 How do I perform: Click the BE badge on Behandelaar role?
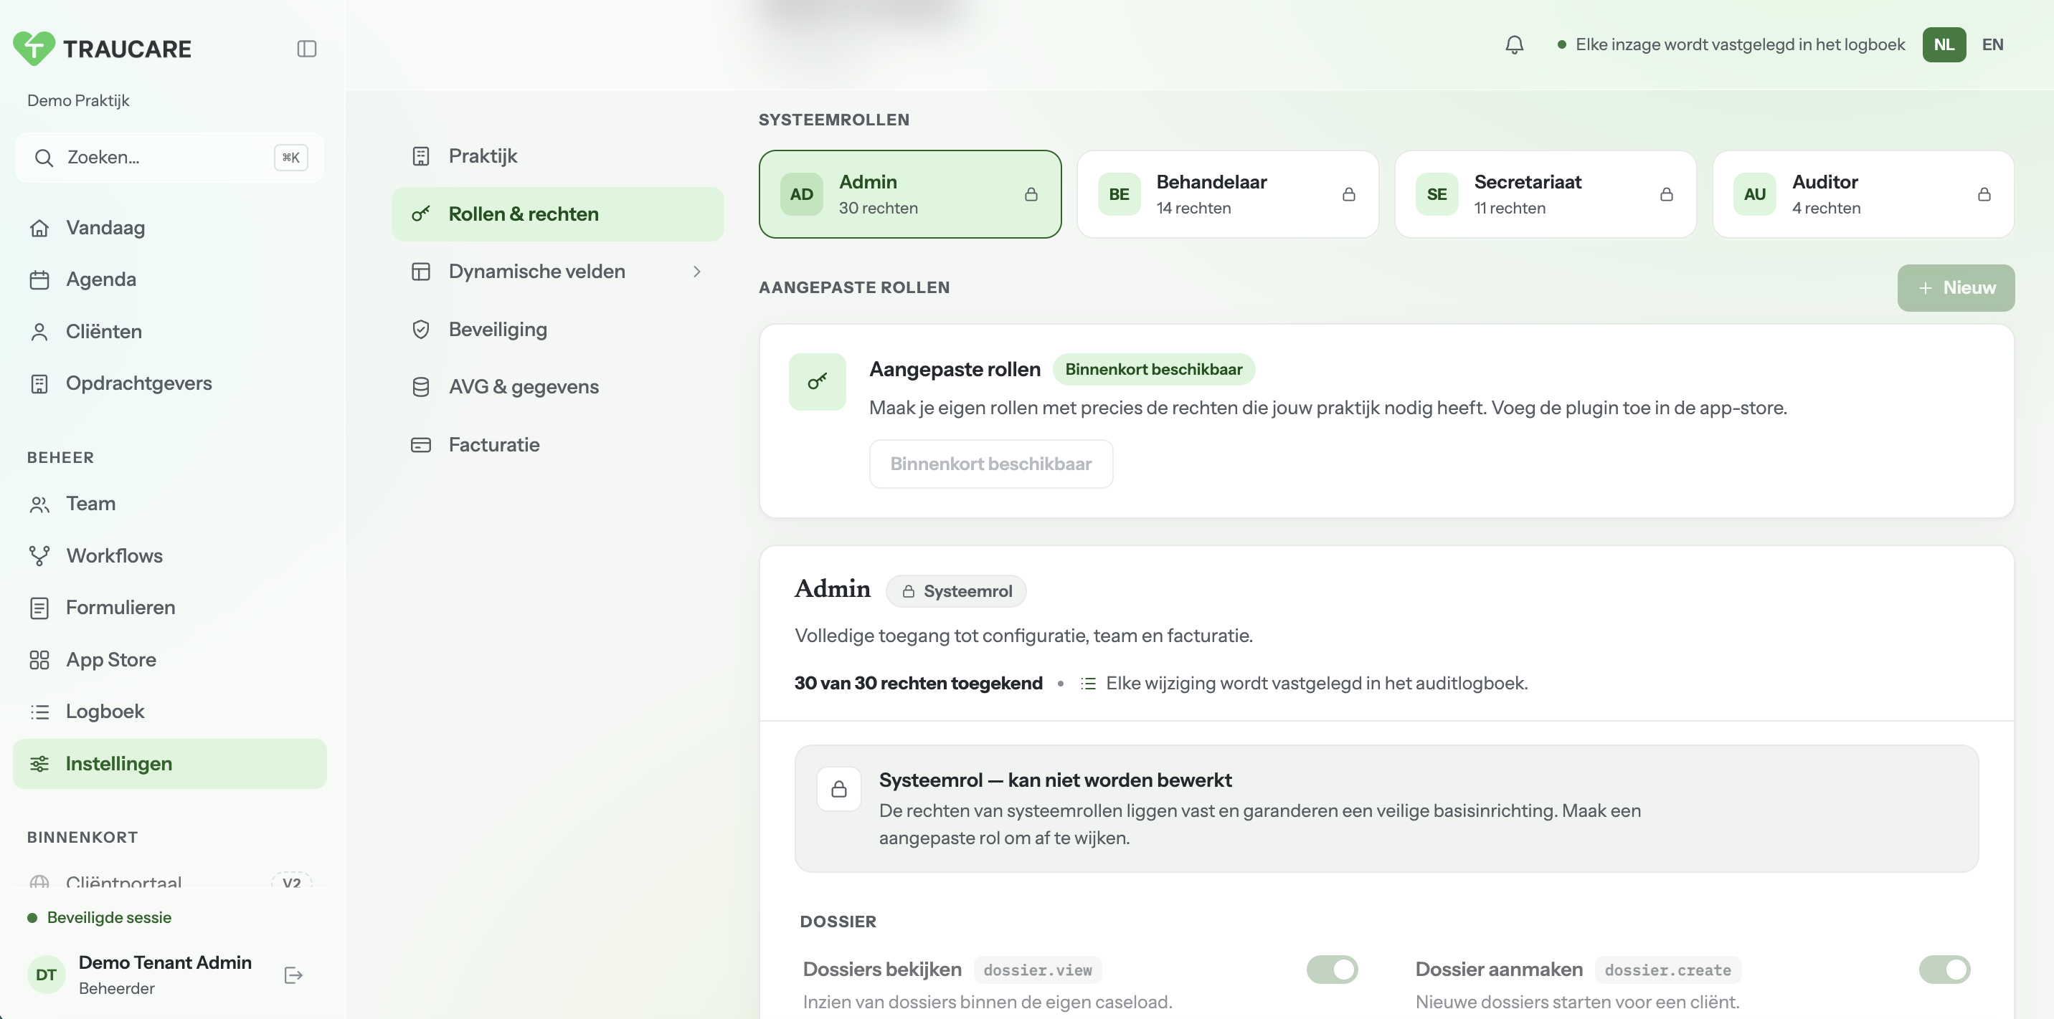[x=1119, y=194]
